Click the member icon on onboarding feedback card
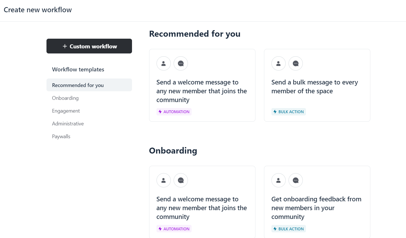This screenshot has width=406, height=238. [279, 180]
